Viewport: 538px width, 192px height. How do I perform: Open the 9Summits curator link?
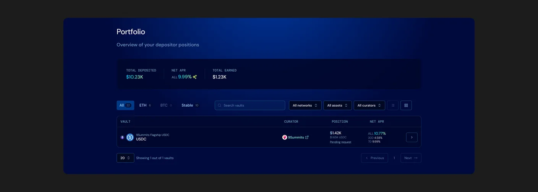(296, 138)
